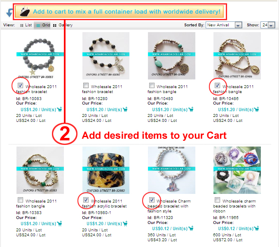Uncheck the box for bracelet BR-10083

20,86
